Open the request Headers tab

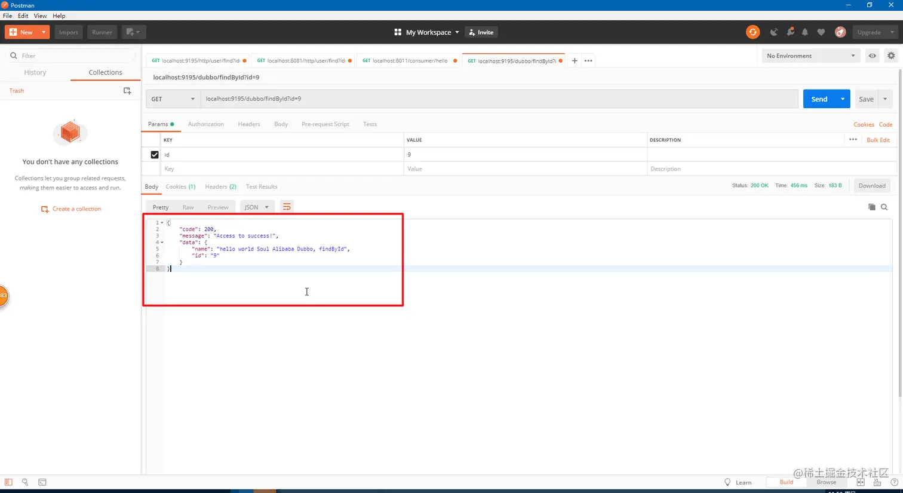[249, 124]
